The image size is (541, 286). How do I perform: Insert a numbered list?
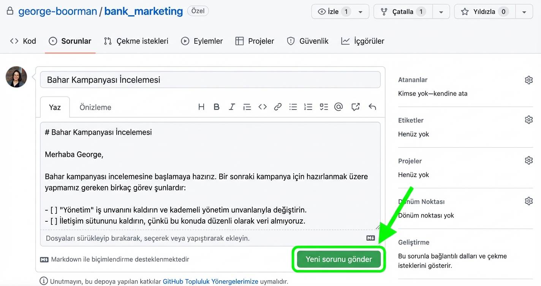[x=308, y=107]
